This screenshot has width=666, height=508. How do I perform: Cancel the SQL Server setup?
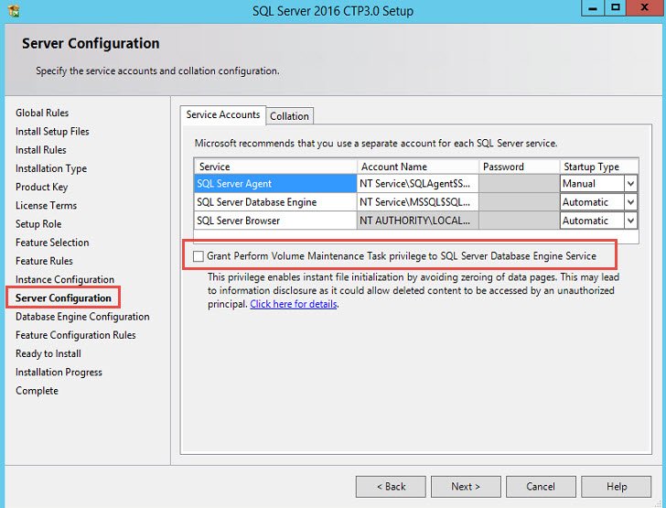(541, 486)
